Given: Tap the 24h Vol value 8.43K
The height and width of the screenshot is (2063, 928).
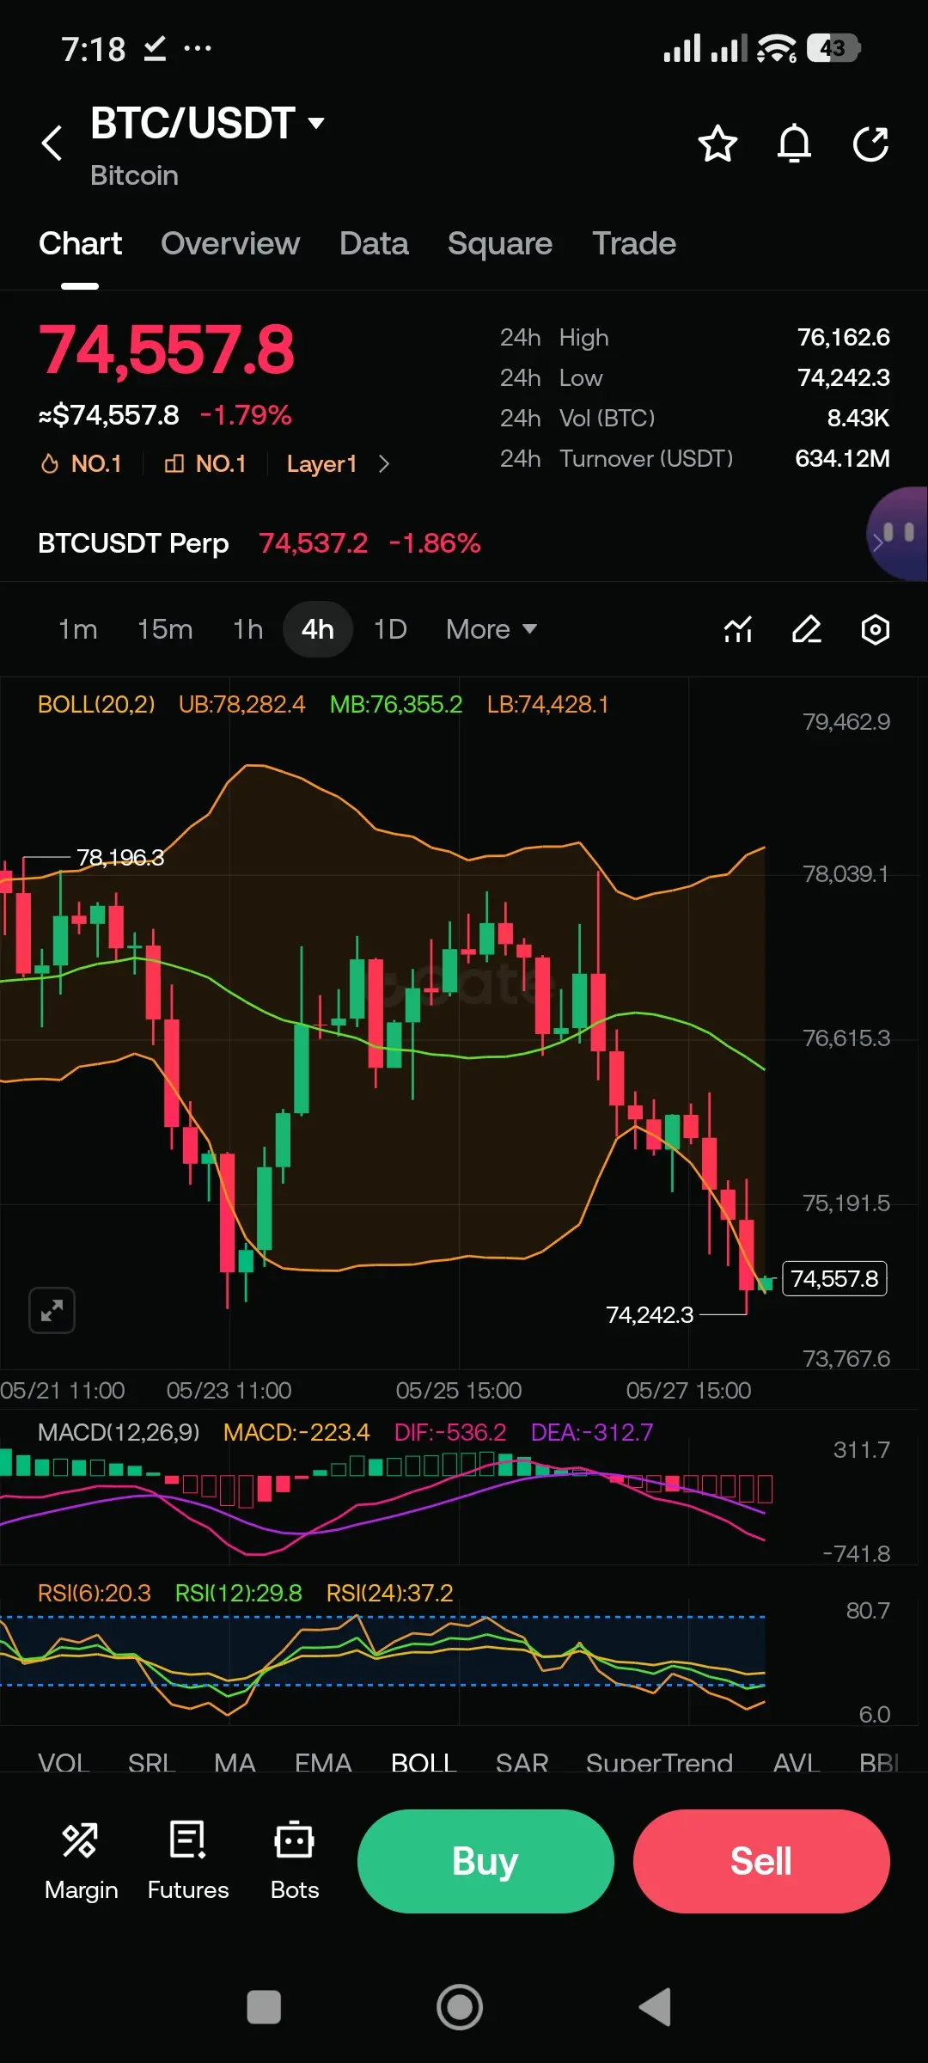Looking at the screenshot, I should tap(858, 418).
